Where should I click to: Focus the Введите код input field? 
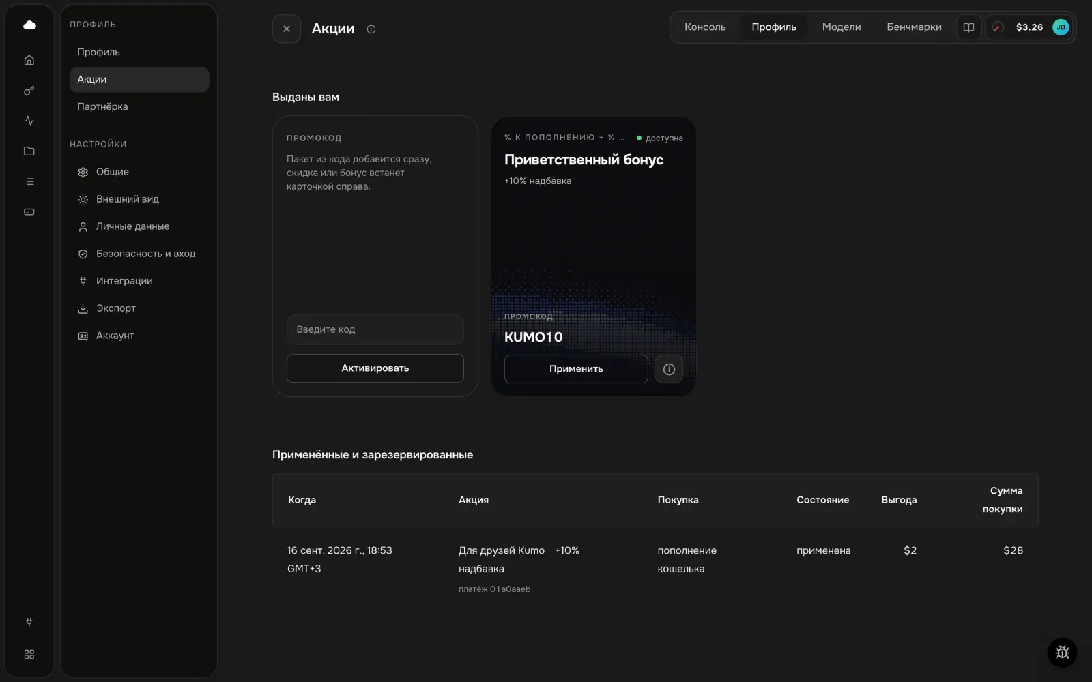click(375, 329)
